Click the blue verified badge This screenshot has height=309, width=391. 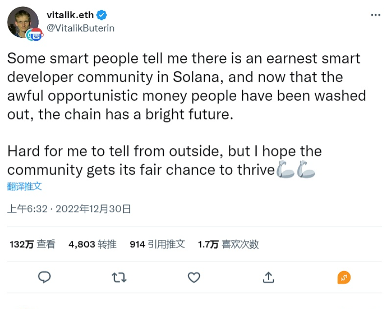[x=102, y=15]
